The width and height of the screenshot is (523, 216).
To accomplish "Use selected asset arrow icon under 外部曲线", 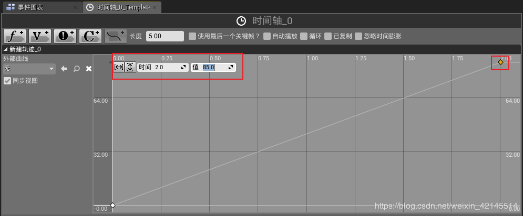I will coord(64,69).
